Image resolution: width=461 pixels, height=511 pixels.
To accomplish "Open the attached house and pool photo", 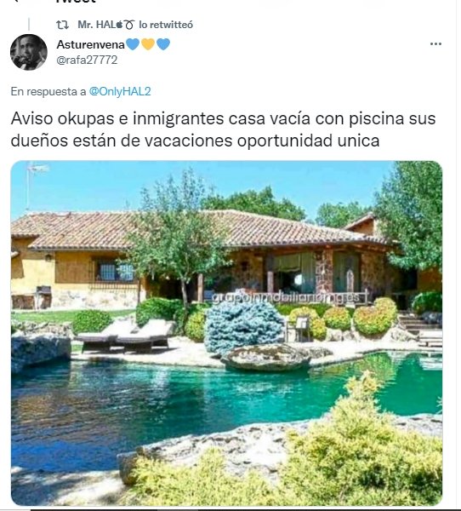I will point(226,333).
